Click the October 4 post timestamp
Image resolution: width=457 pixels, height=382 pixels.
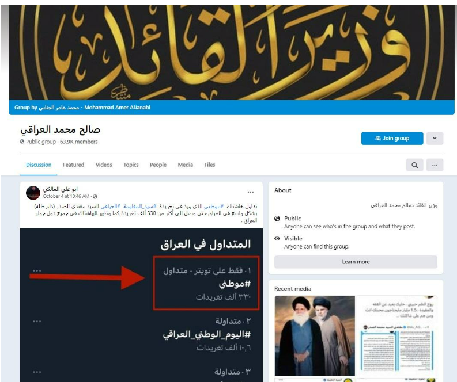(x=66, y=196)
